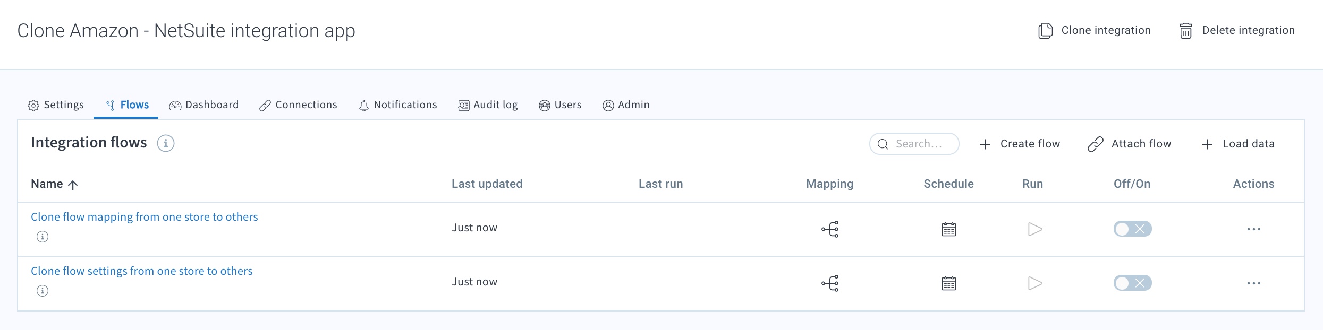This screenshot has height=330, width=1323.
Task: Open the Admin tab
Action: (x=626, y=105)
